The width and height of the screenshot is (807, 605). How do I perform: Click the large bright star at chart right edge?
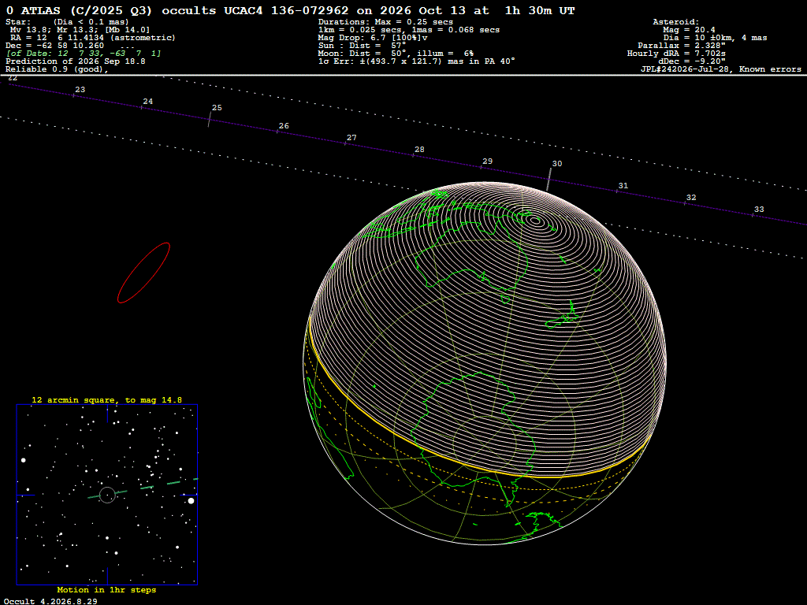[x=191, y=500]
